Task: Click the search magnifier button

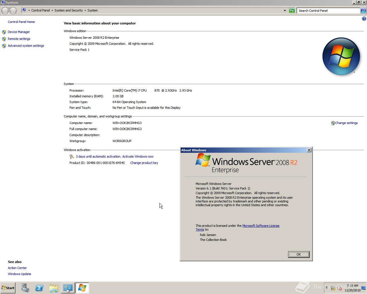Action: [x=363, y=11]
